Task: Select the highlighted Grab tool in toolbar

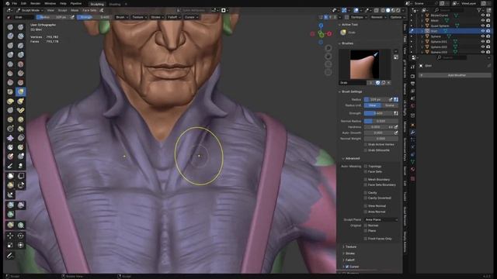Action: tap(21, 91)
